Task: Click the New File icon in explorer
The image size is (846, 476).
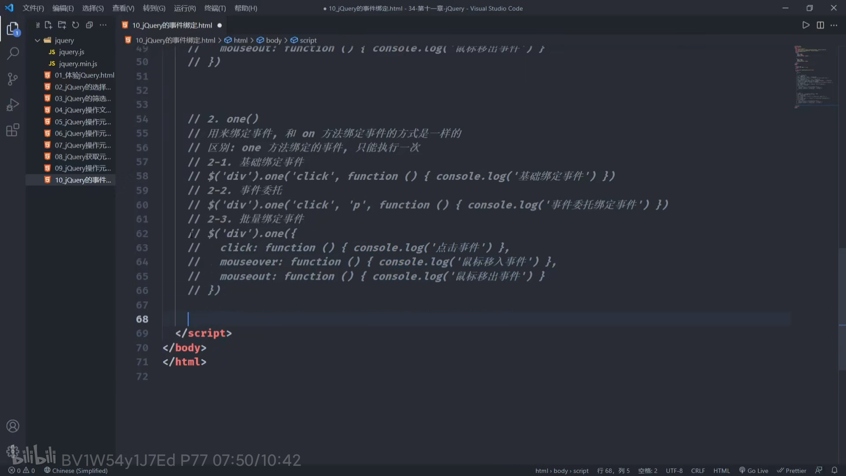Action: pos(48,25)
